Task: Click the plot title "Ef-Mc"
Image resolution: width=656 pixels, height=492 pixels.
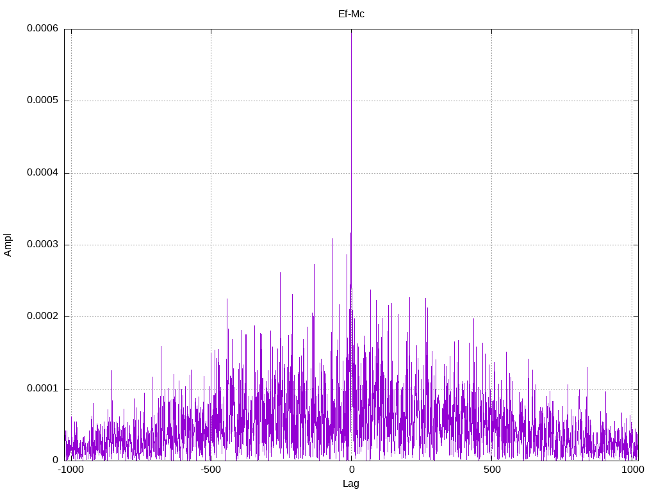Action: pos(351,14)
